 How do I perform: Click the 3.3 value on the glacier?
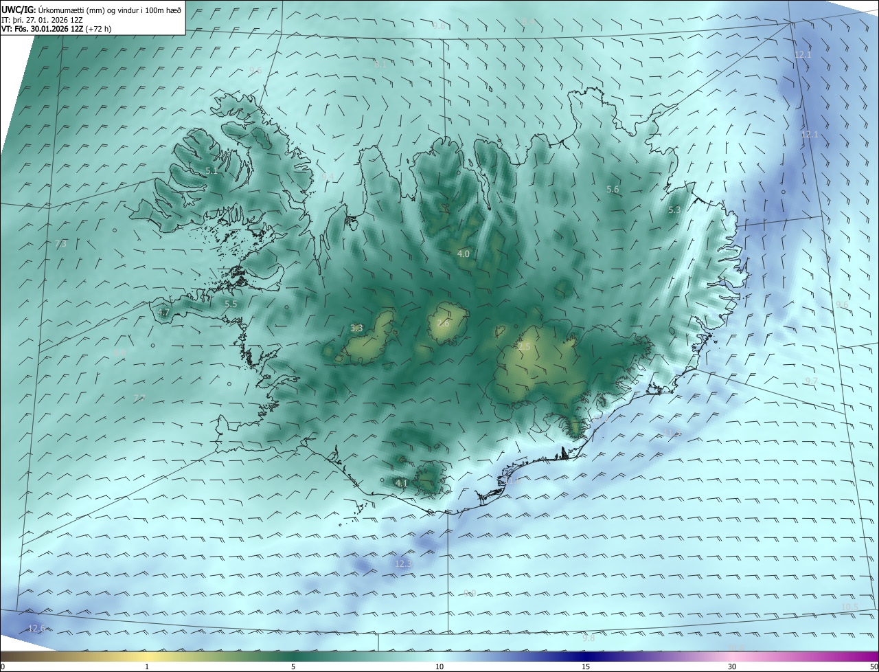[356, 328]
